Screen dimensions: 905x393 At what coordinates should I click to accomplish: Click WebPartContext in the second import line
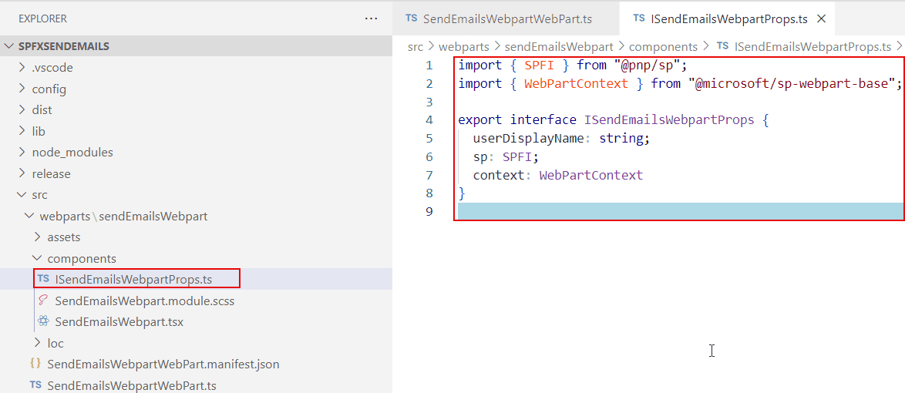point(576,84)
